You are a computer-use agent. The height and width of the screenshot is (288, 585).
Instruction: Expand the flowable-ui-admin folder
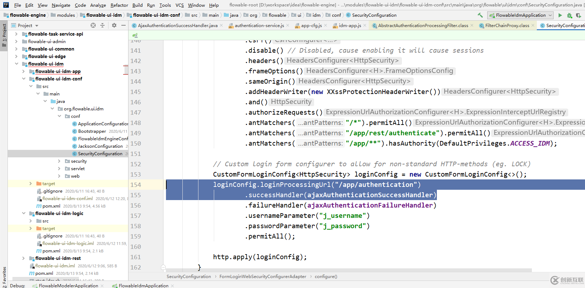[x=16, y=41]
